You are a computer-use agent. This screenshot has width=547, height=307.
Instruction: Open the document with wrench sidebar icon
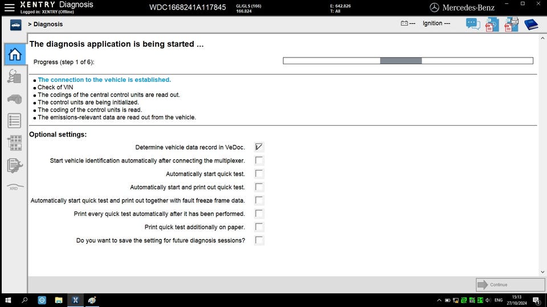pyautogui.click(x=14, y=165)
